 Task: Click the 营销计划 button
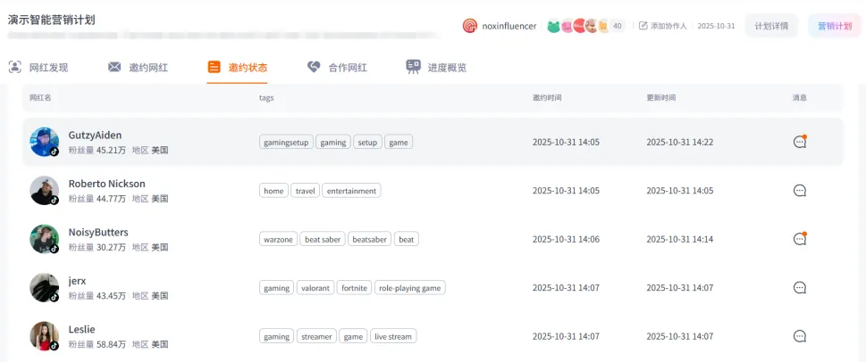835,26
